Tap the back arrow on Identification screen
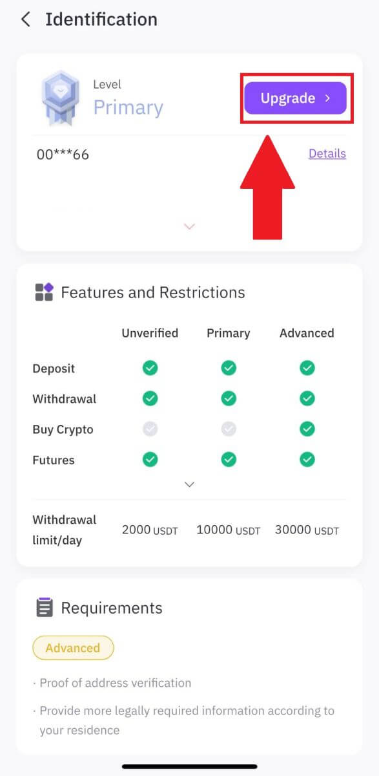Viewport: 379px width, 776px height. [x=25, y=19]
